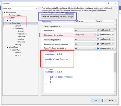
Task: Open Naming under Visual Basic Code Style
Action: 18,55
